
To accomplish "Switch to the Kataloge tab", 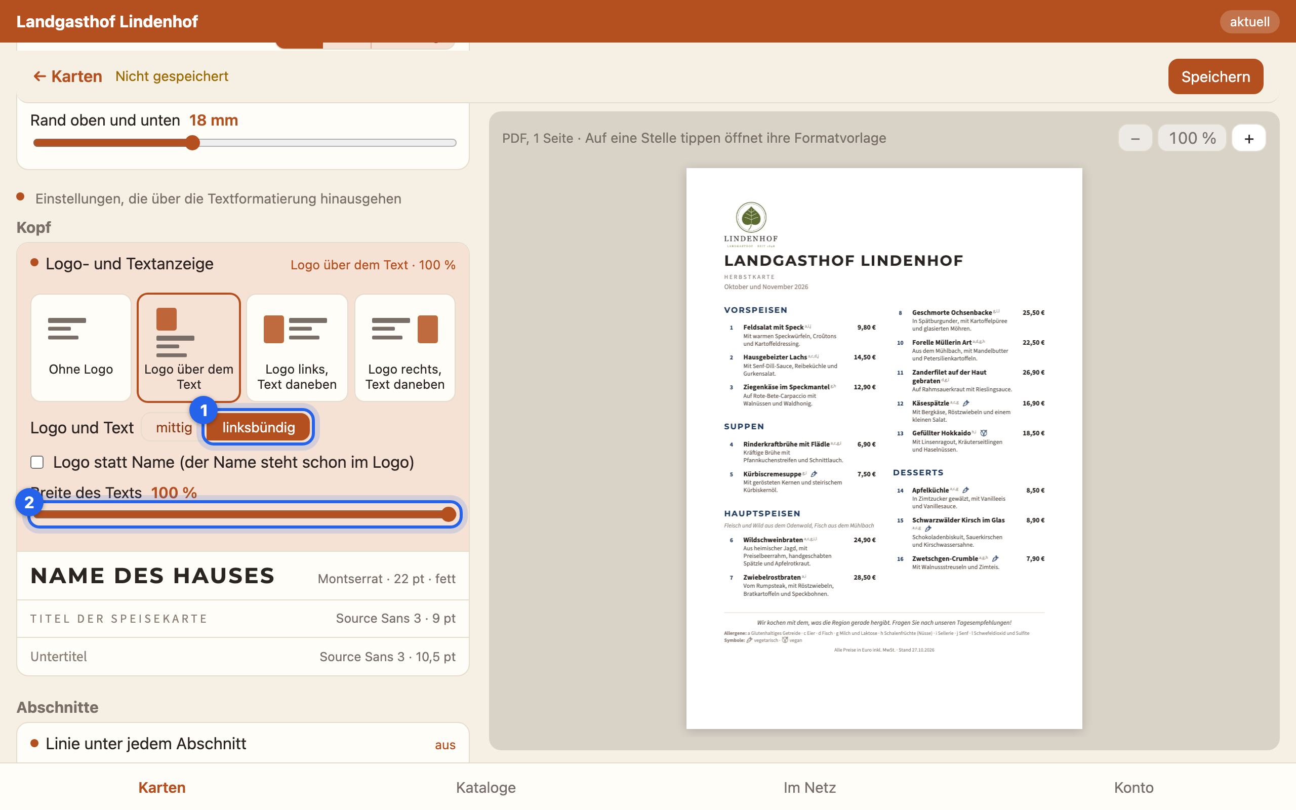I will pyautogui.click(x=485, y=787).
